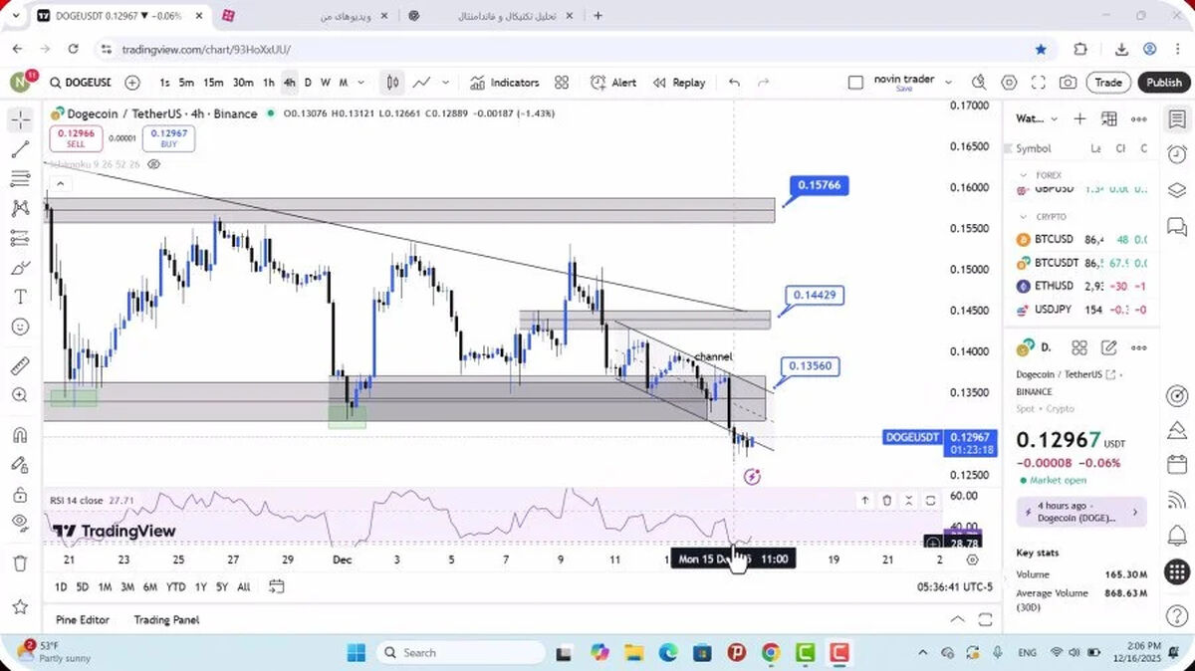Select the YTD date range
This screenshot has width=1195, height=671.
pyautogui.click(x=176, y=587)
